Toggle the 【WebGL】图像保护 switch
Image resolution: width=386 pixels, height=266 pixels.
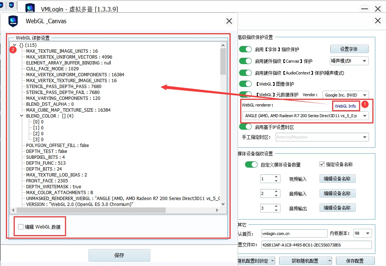pyautogui.click(x=245, y=84)
